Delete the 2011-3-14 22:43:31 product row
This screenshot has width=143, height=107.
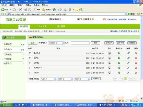click(x=136, y=53)
